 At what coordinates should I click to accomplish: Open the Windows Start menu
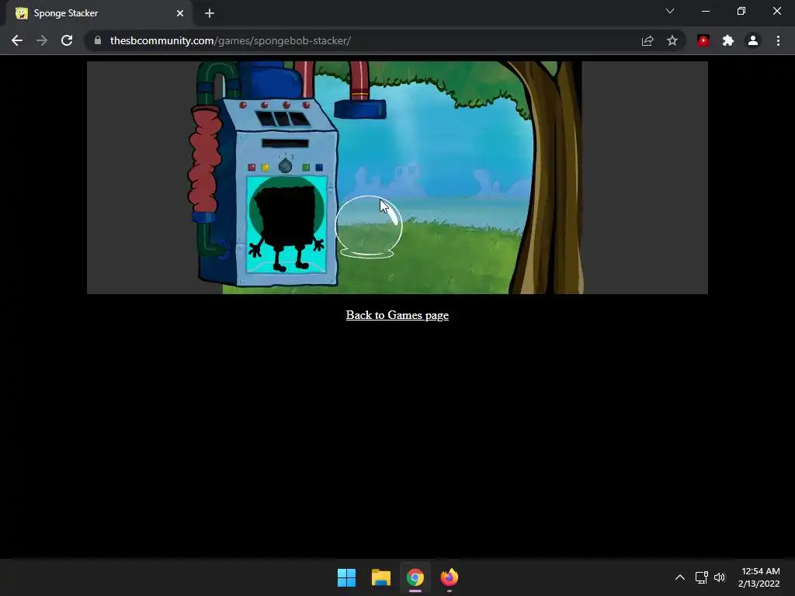click(347, 577)
